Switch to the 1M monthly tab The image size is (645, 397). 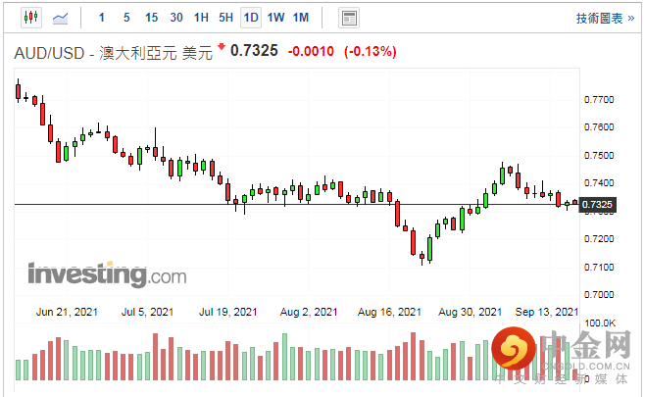(301, 18)
